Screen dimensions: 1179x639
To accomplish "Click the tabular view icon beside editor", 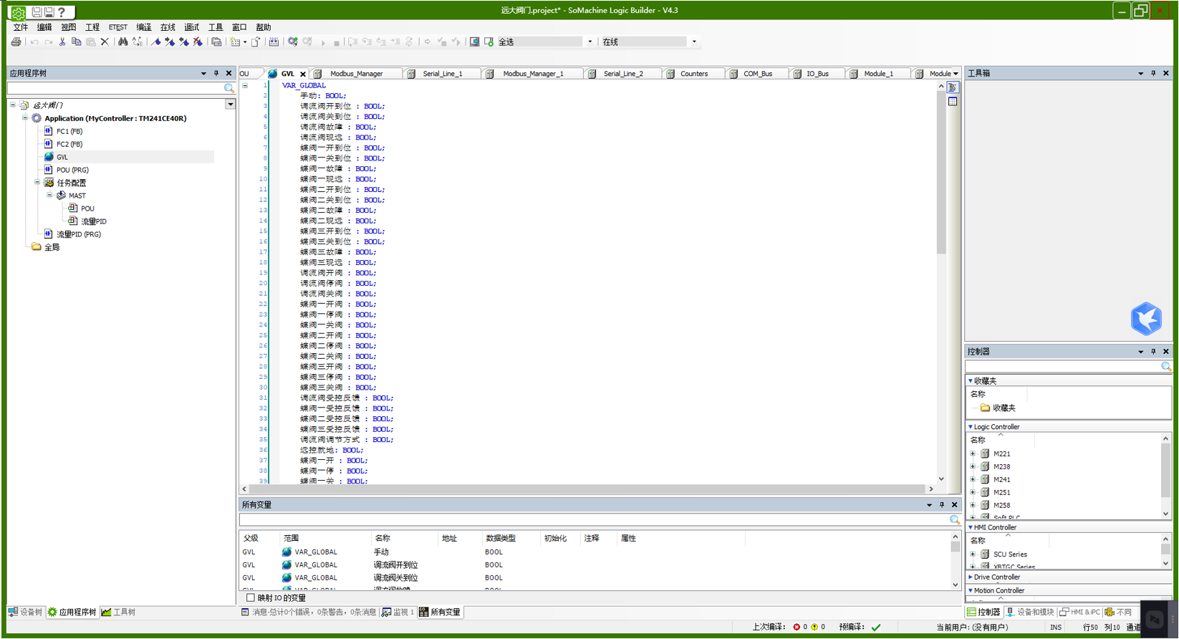I will pyautogui.click(x=953, y=102).
